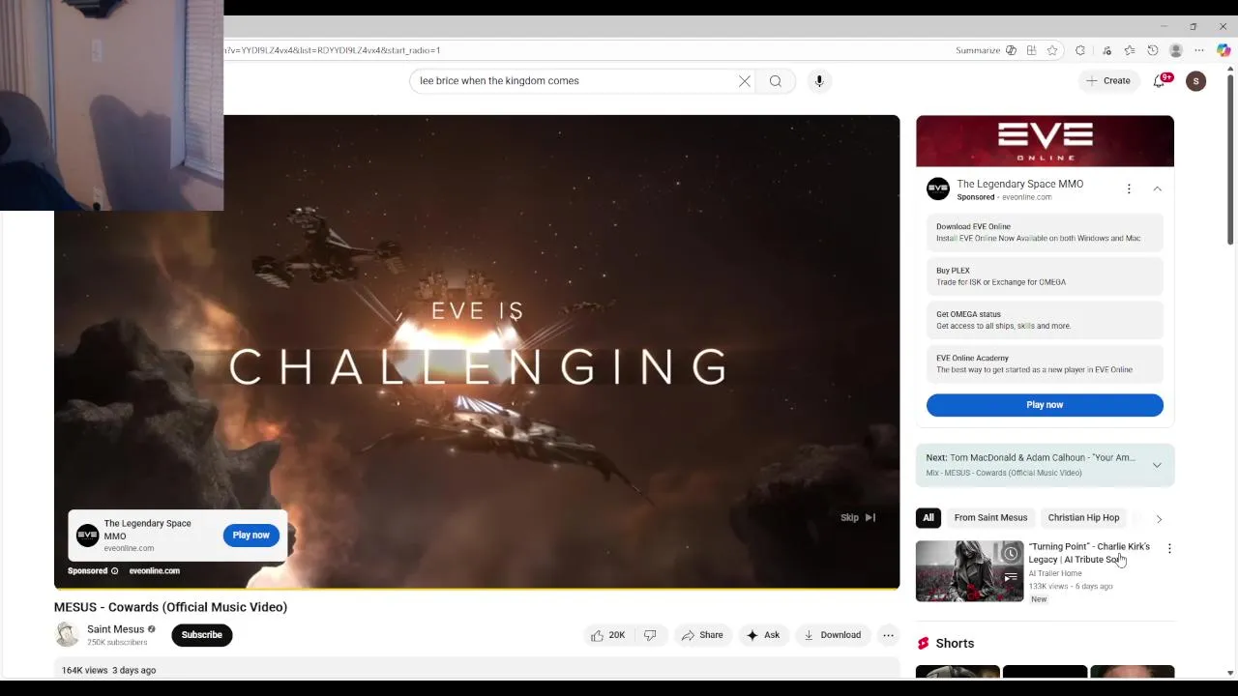Viewport: 1238px width, 696px height.
Task: Open browser Settings and more ellipsis
Action: 1199,50
